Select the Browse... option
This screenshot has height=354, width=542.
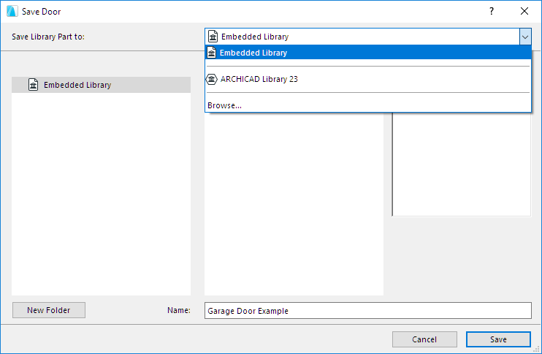click(x=368, y=105)
